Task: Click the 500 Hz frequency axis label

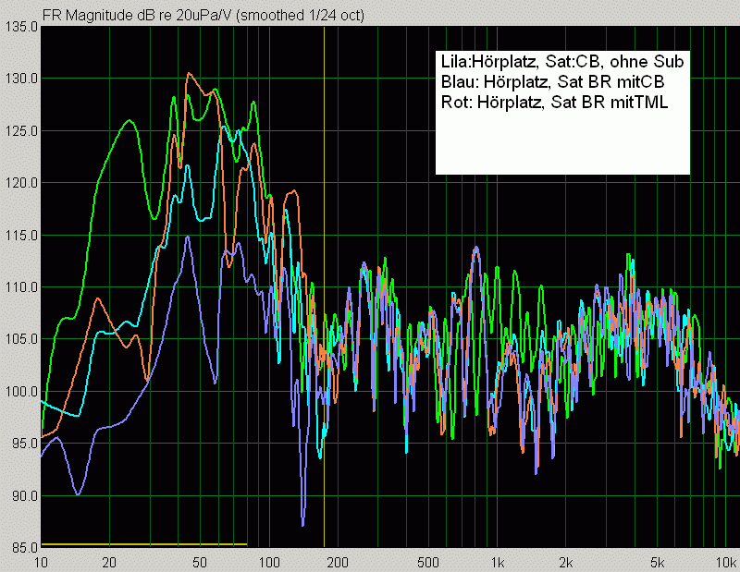Action: click(428, 562)
